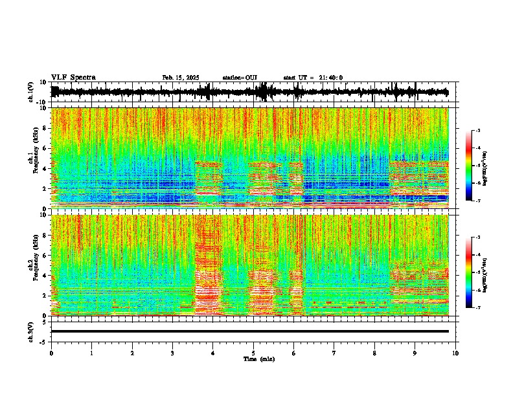Click the "-3" label on ch.1 color scale
Viewport: 513px width, 396px height.
[477, 130]
